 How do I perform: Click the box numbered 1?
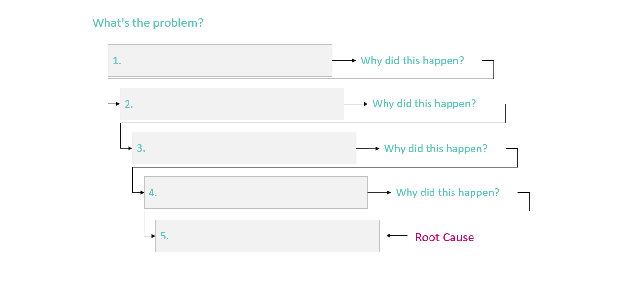click(x=220, y=61)
